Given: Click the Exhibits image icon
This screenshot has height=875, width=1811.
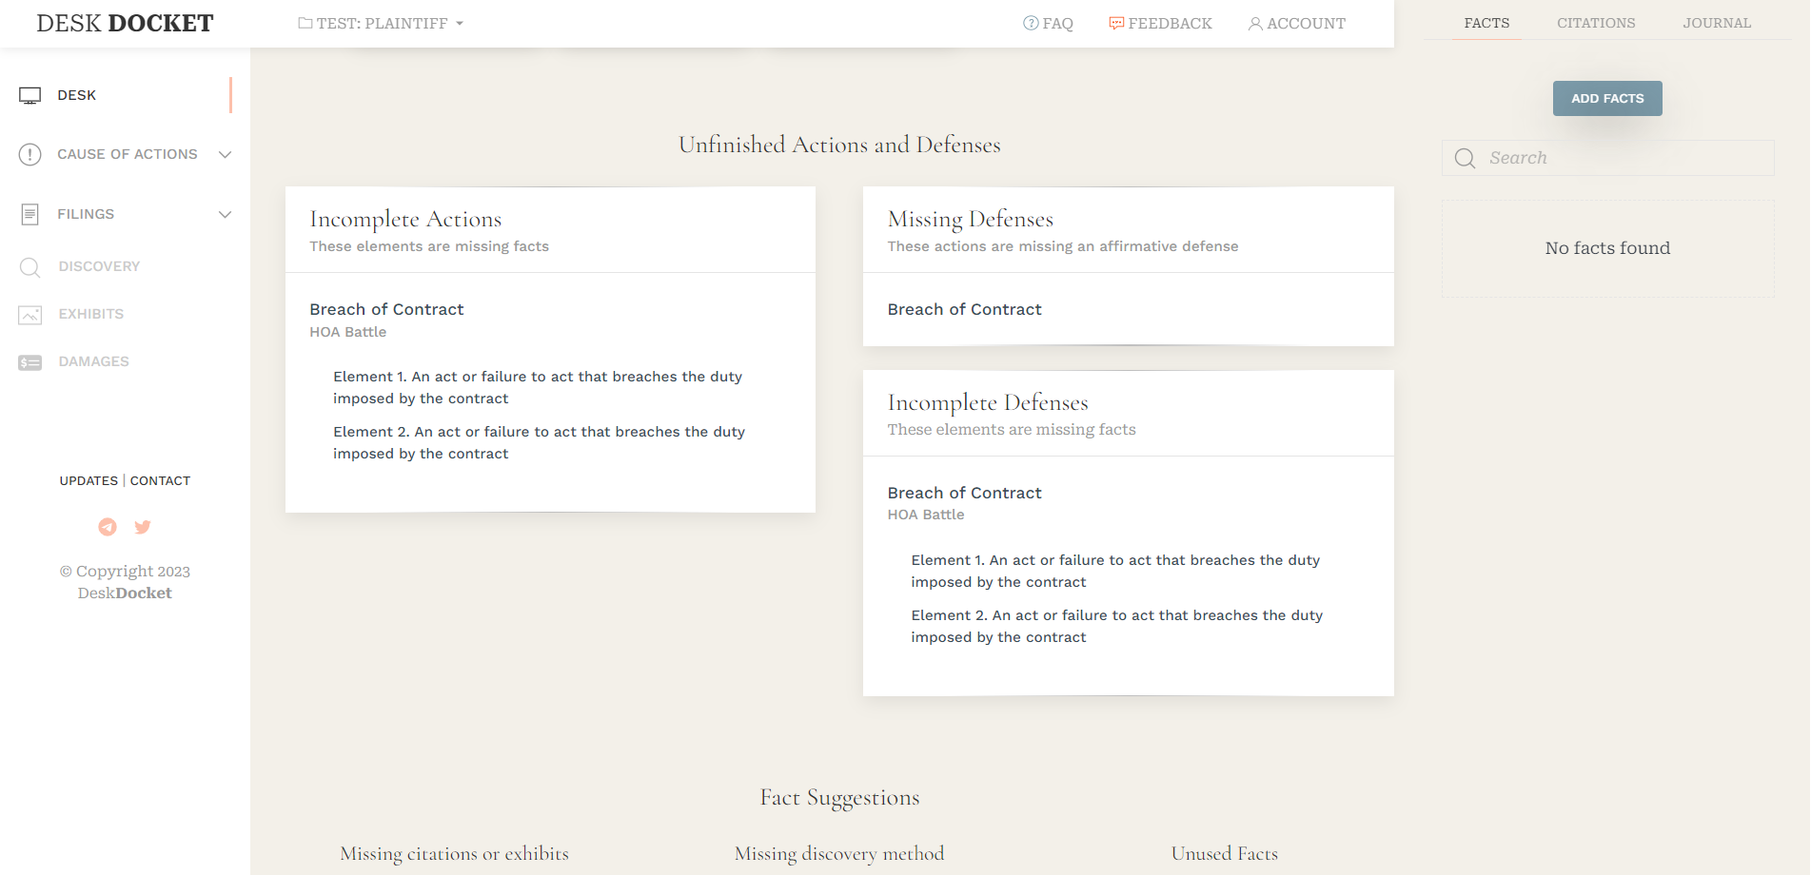Looking at the screenshot, I should point(30,315).
